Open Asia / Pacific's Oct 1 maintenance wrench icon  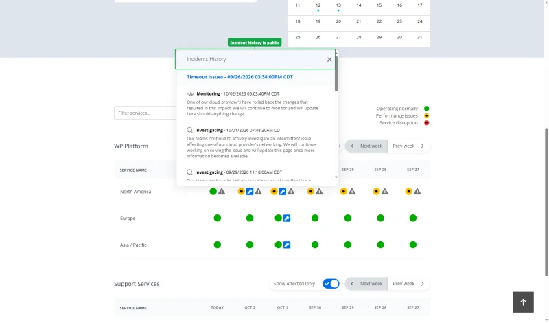(x=287, y=245)
